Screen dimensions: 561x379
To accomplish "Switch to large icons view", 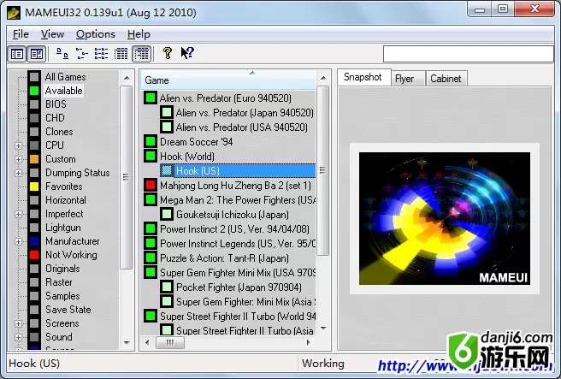I will [x=62, y=54].
